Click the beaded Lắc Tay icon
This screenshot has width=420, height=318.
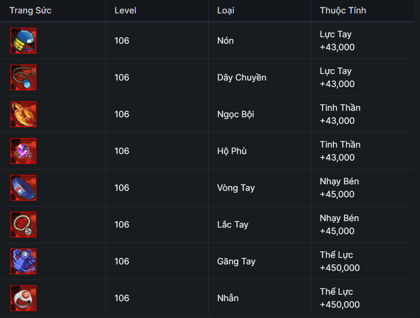point(23,225)
